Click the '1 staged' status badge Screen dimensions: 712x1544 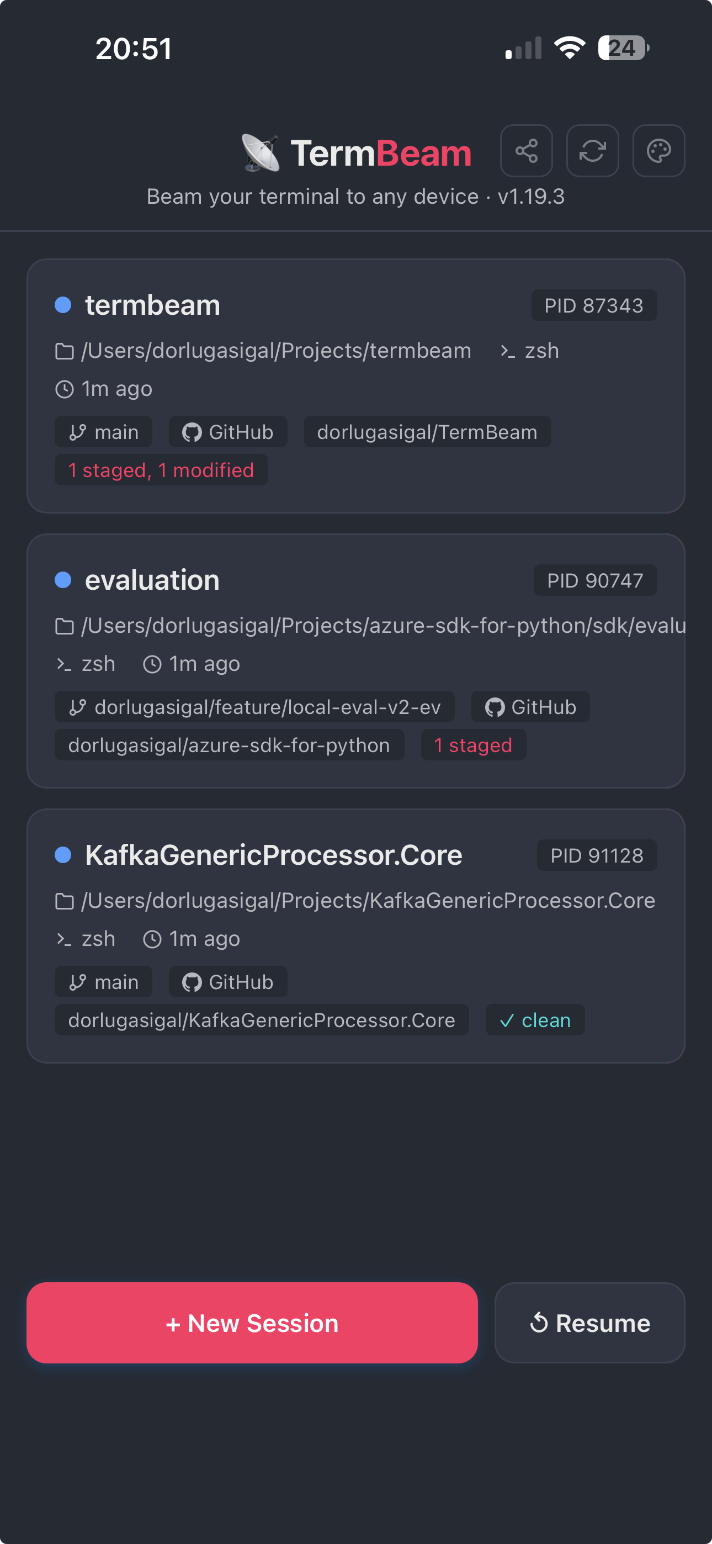click(474, 745)
